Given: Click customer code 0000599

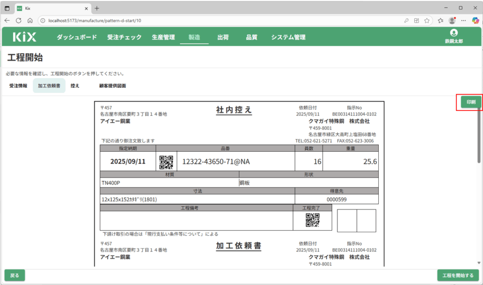Looking at the screenshot, I should click(337, 199).
